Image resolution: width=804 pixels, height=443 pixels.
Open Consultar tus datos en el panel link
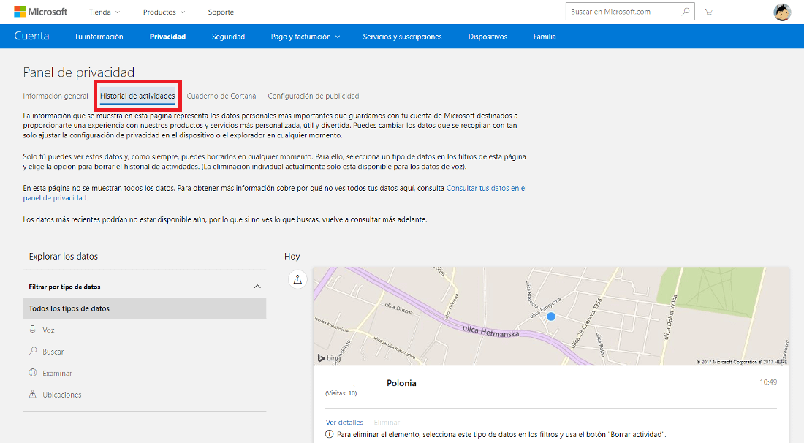486,188
